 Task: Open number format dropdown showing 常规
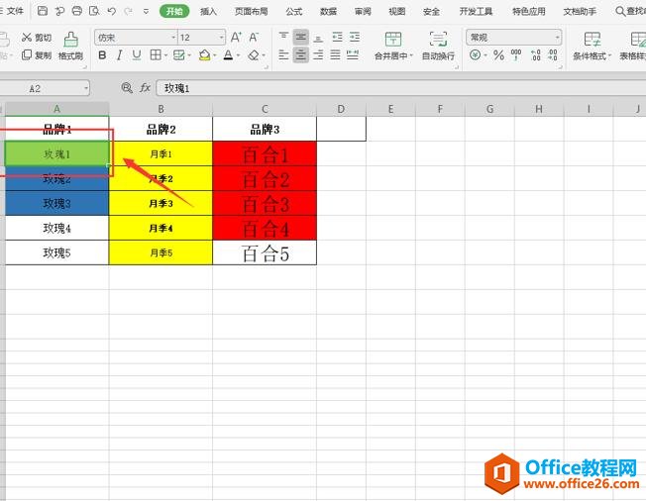click(x=514, y=38)
